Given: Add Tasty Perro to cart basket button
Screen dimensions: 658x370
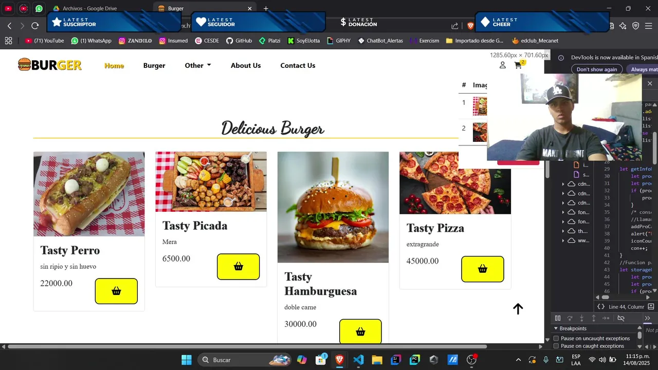Looking at the screenshot, I should coord(116,291).
